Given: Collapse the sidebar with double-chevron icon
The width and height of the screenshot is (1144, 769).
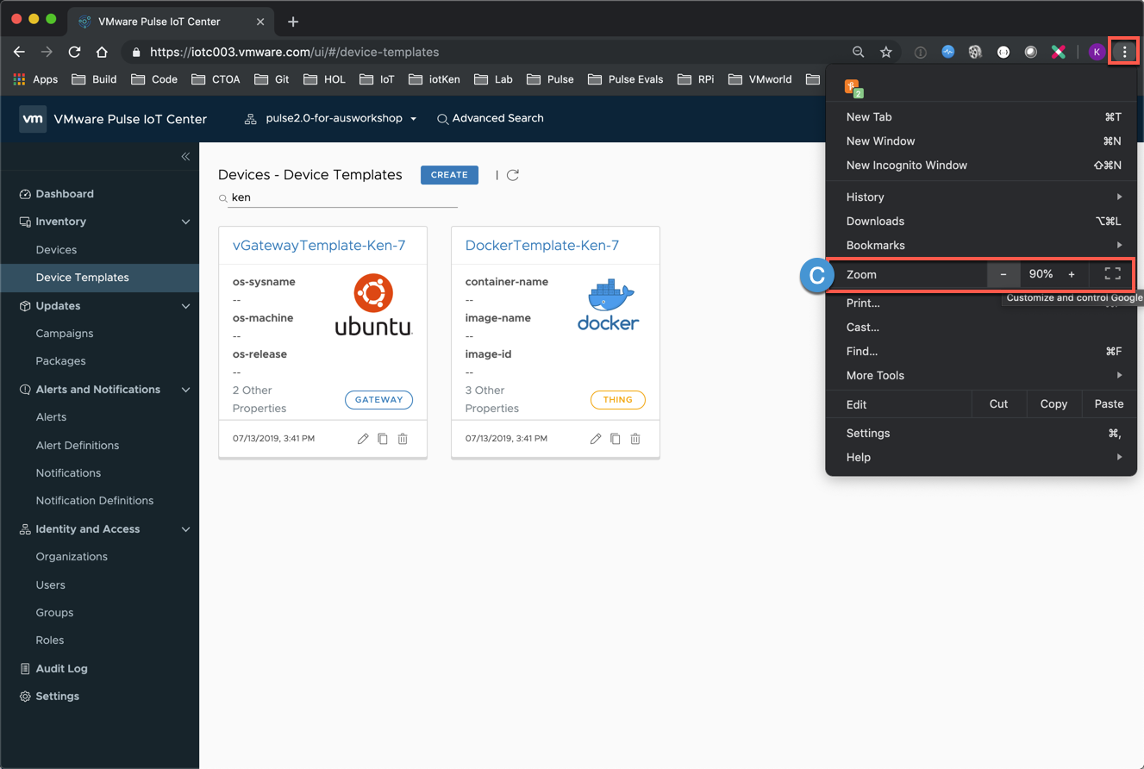Looking at the screenshot, I should 185,156.
